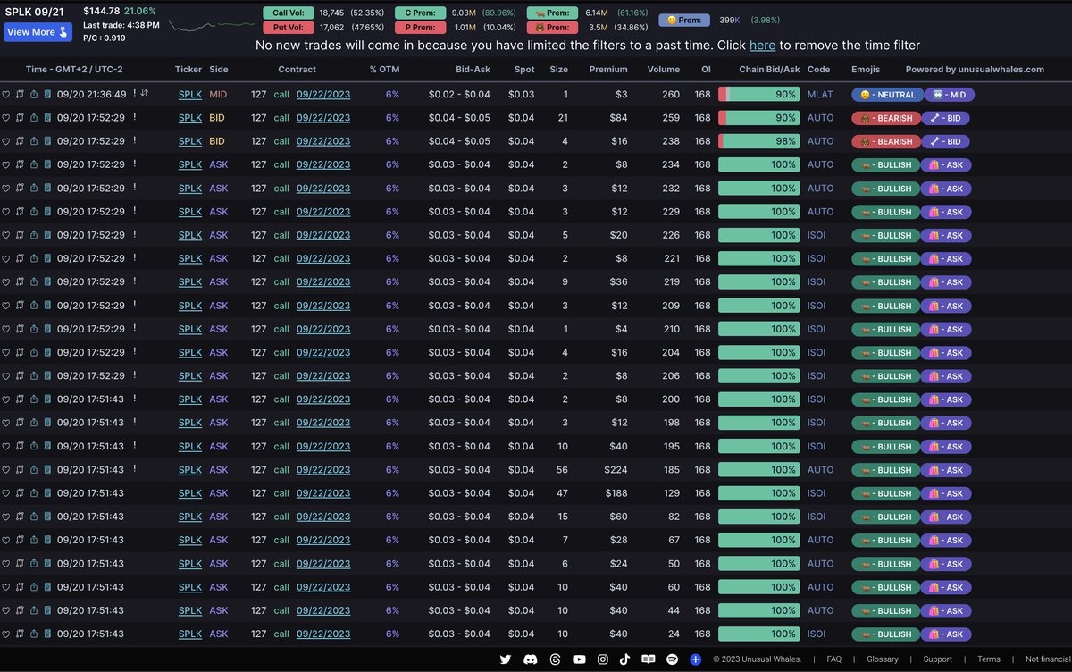This screenshot has height=672, width=1072.
Task: Click the TikTok icon in footer
Action: [x=625, y=659]
